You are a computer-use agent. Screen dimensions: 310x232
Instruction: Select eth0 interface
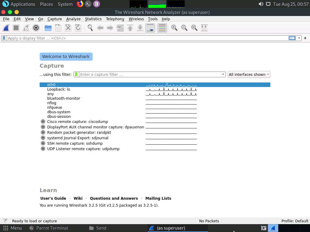(155, 85)
